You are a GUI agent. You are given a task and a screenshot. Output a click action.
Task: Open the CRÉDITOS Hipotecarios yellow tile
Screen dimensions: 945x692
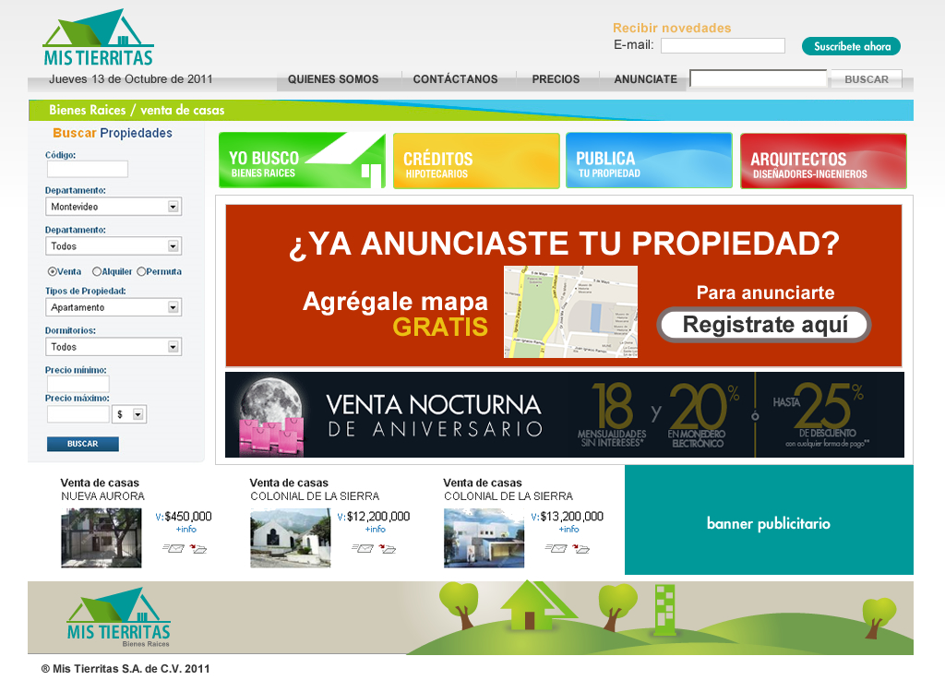[x=476, y=161]
